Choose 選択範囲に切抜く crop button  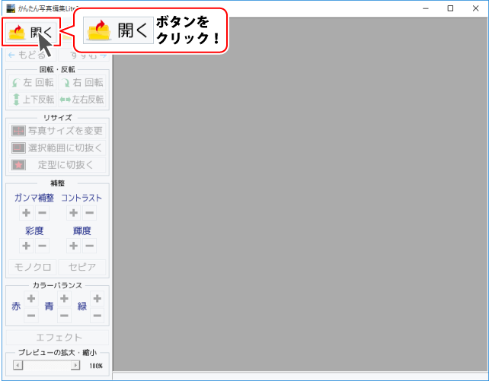coord(57,148)
